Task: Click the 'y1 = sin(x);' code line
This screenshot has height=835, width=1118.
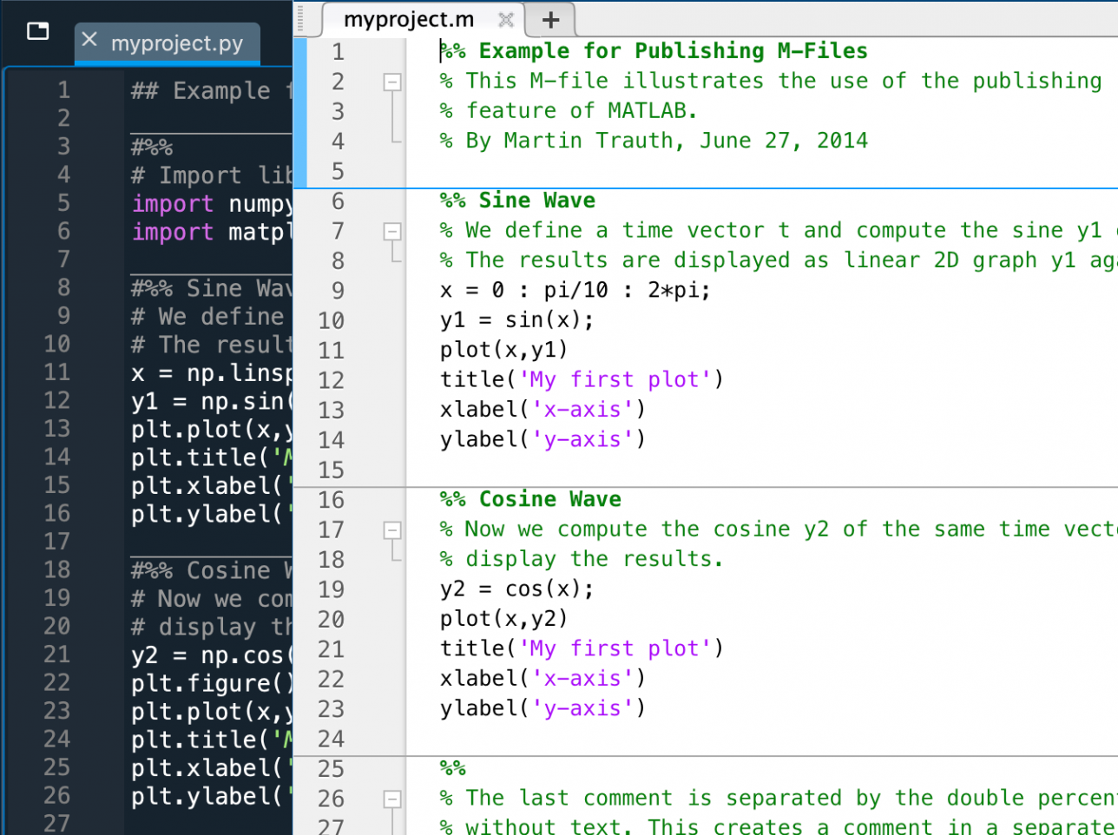Action: click(x=516, y=320)
